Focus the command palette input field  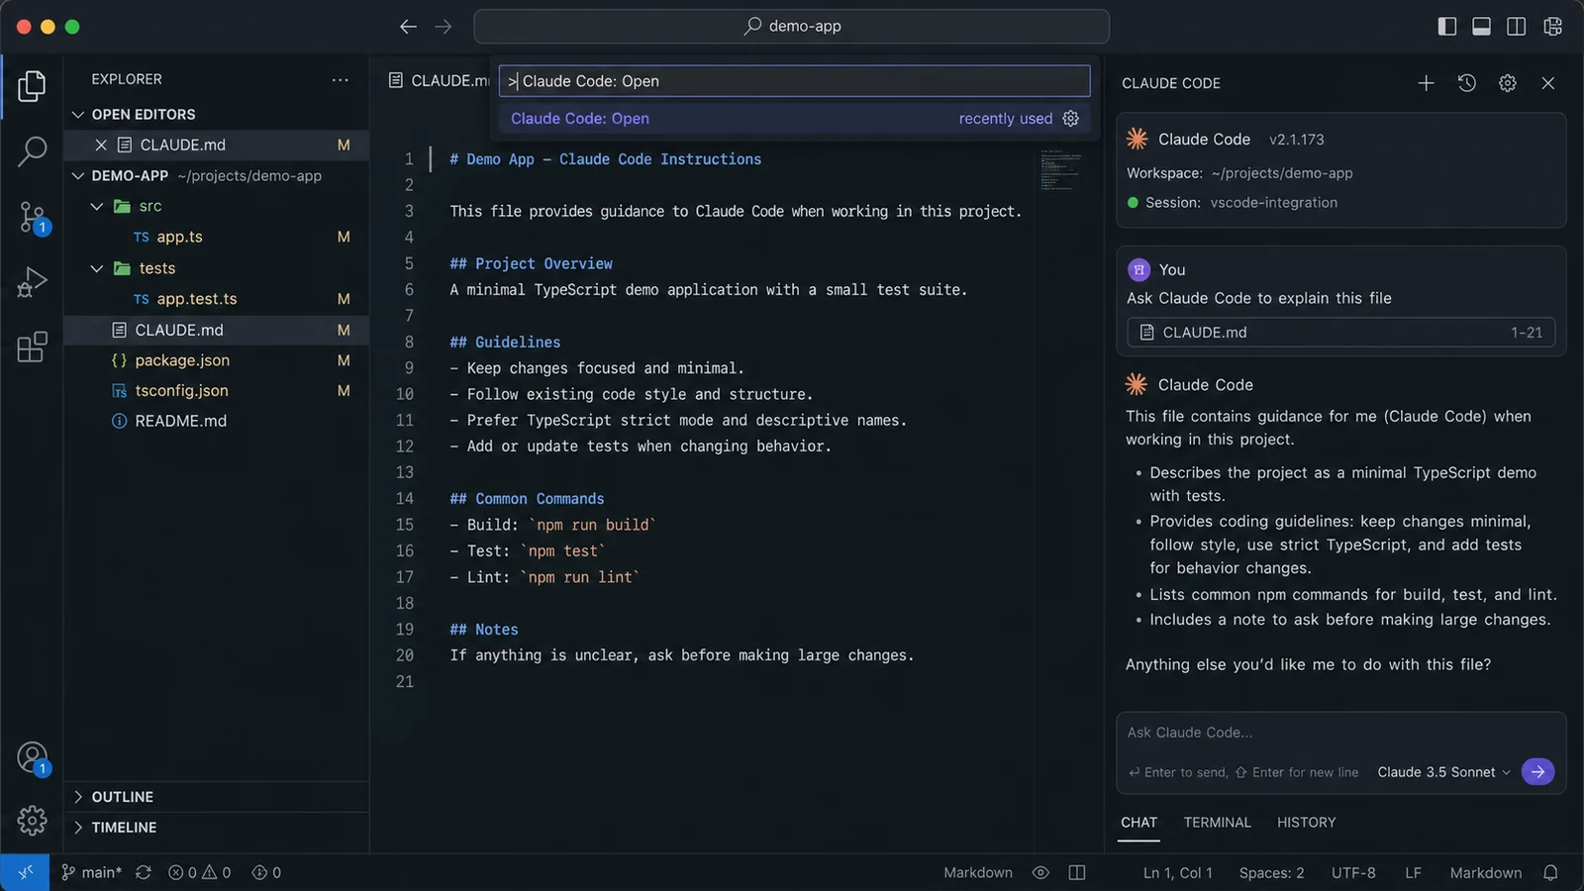click(794, 81)
